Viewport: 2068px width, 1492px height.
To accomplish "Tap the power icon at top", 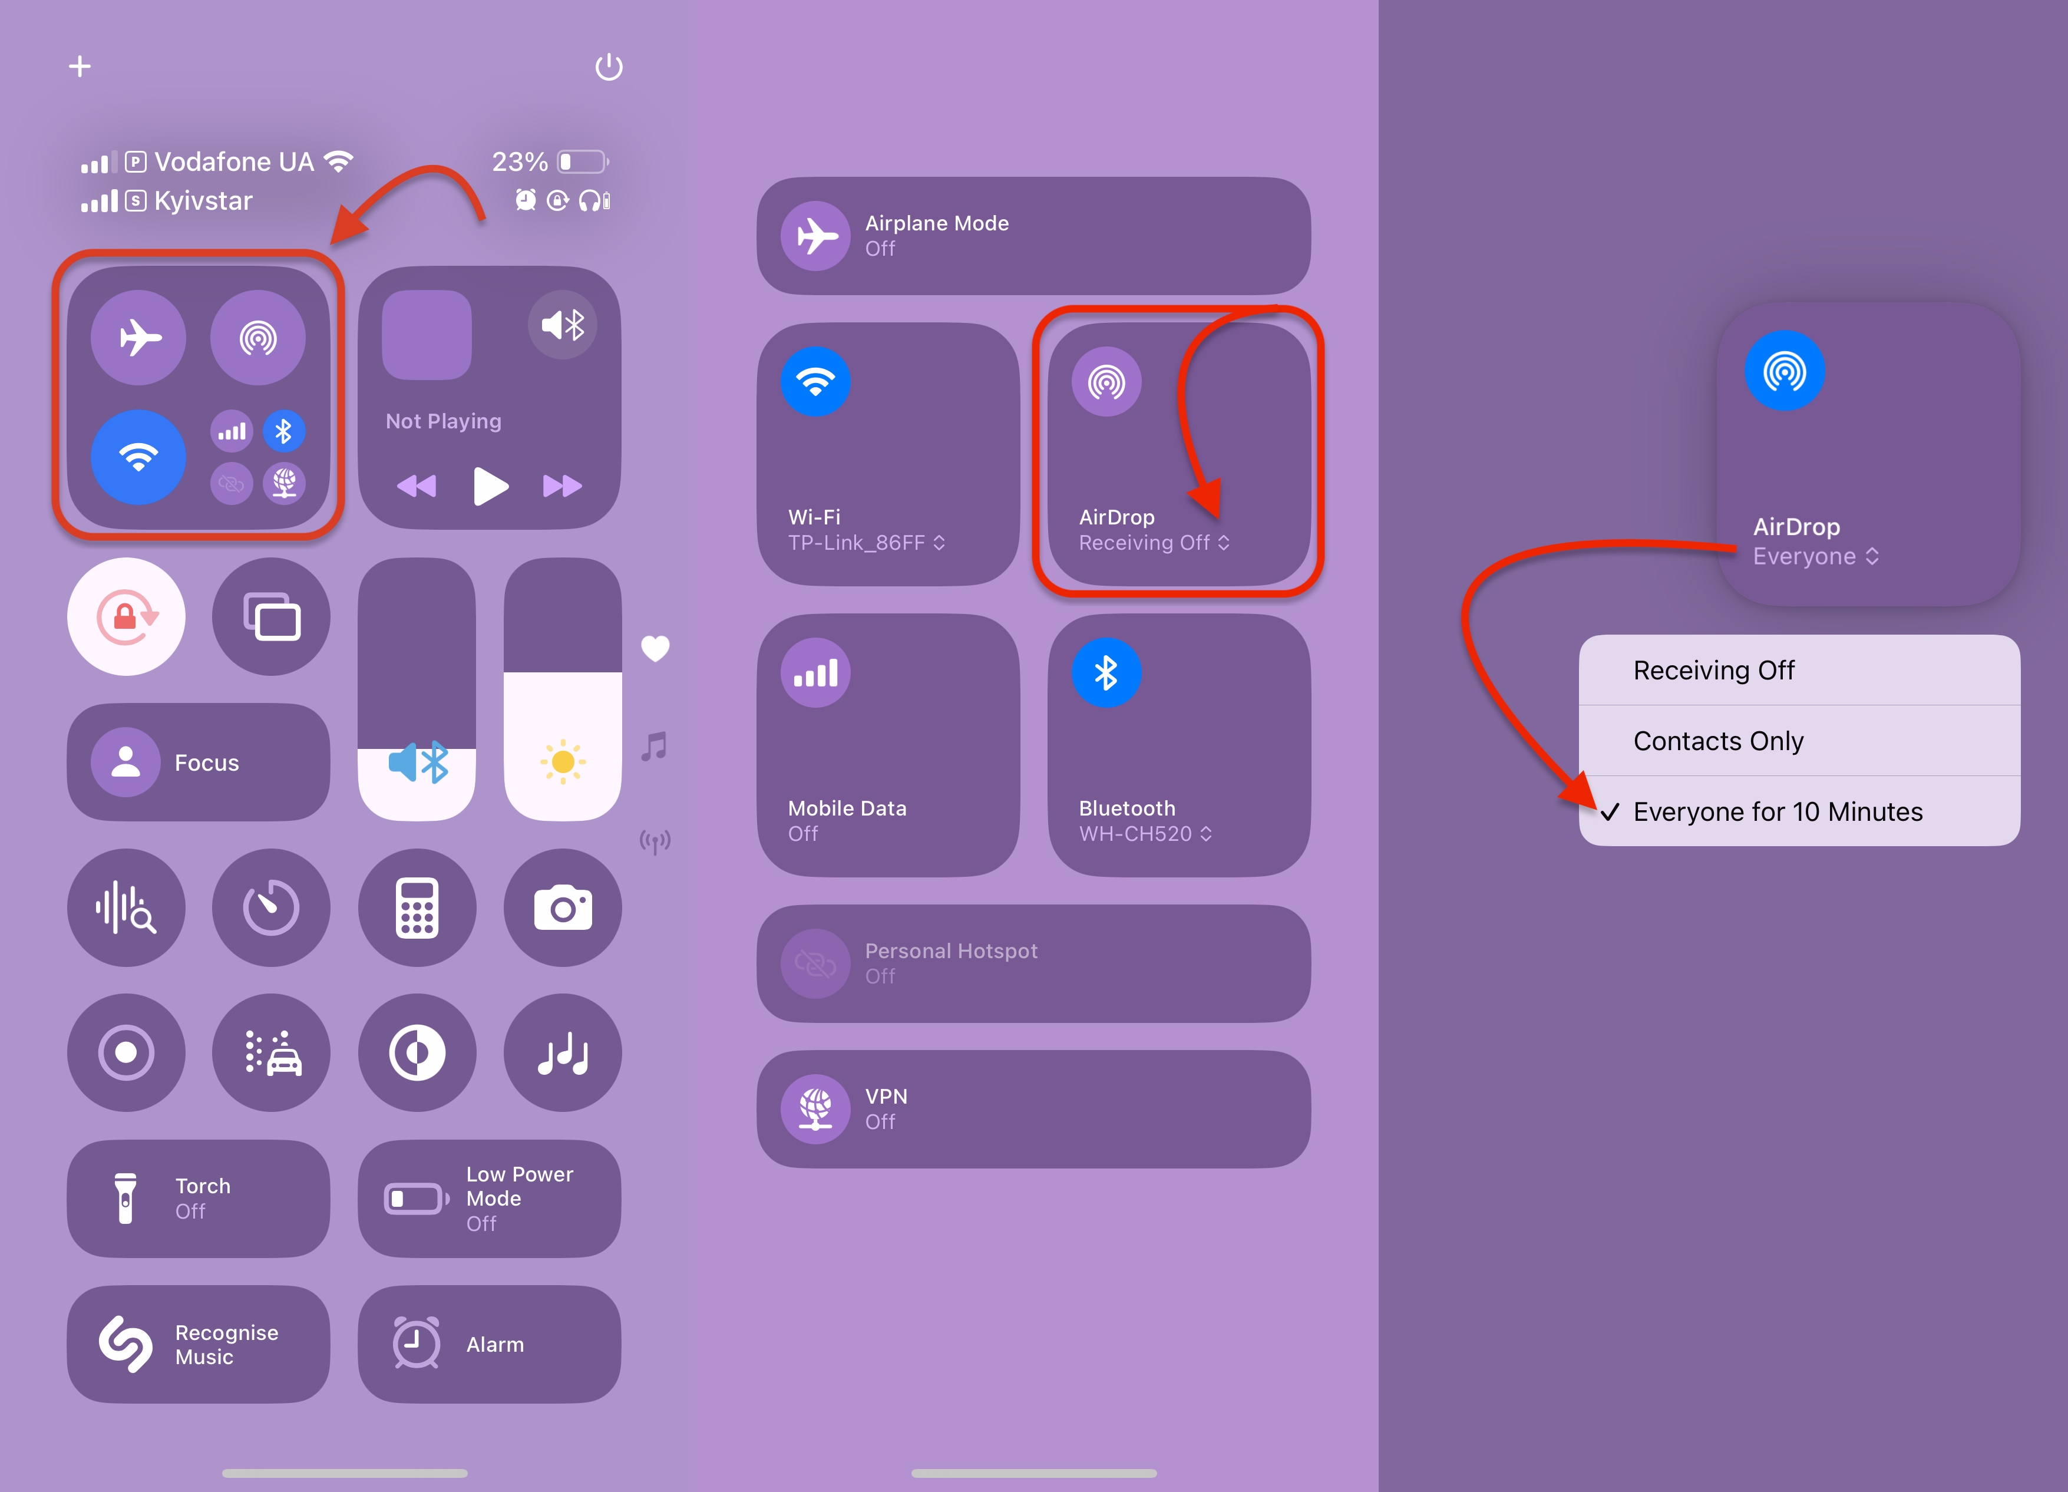I will pos(608,67).
